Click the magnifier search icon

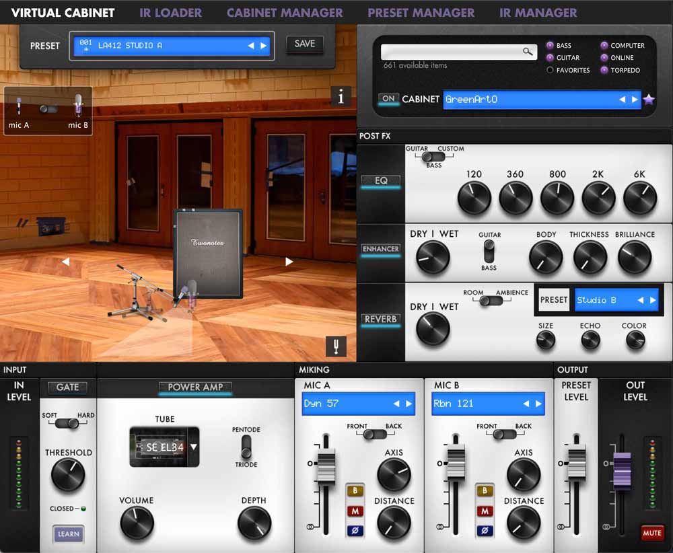[x=528, y=52]
